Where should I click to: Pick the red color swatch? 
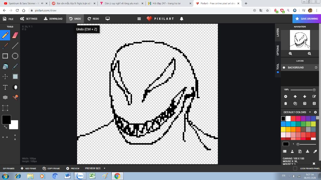point(293,118)
